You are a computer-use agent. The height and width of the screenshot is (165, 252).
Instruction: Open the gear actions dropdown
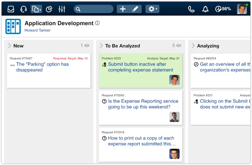152,9
